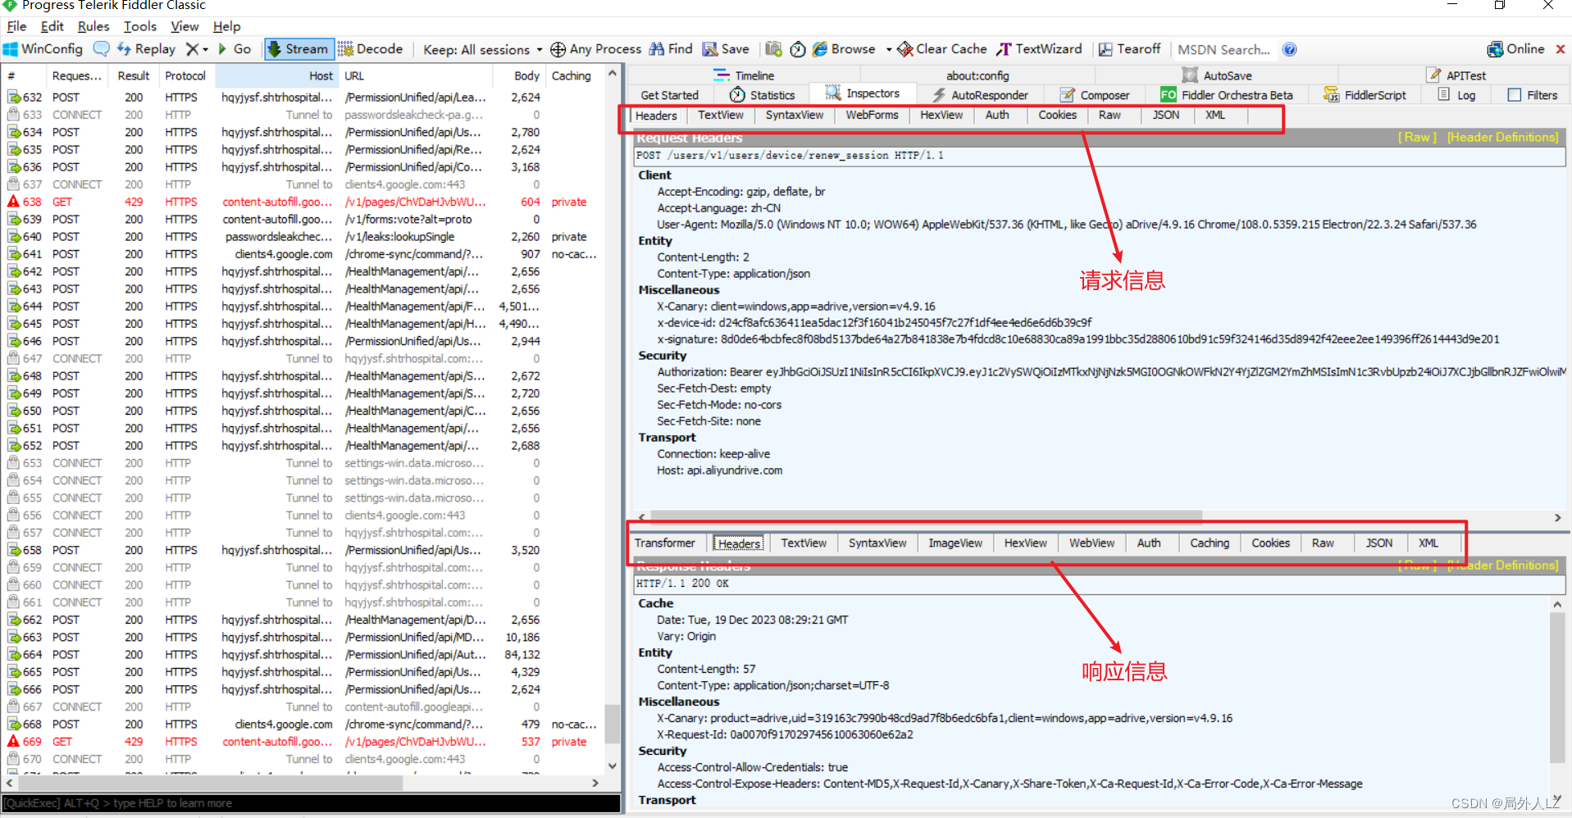Click the comment speech-bubble icon
The image size is (1572, 818).
pyautogui.click(x=101, y=49)
